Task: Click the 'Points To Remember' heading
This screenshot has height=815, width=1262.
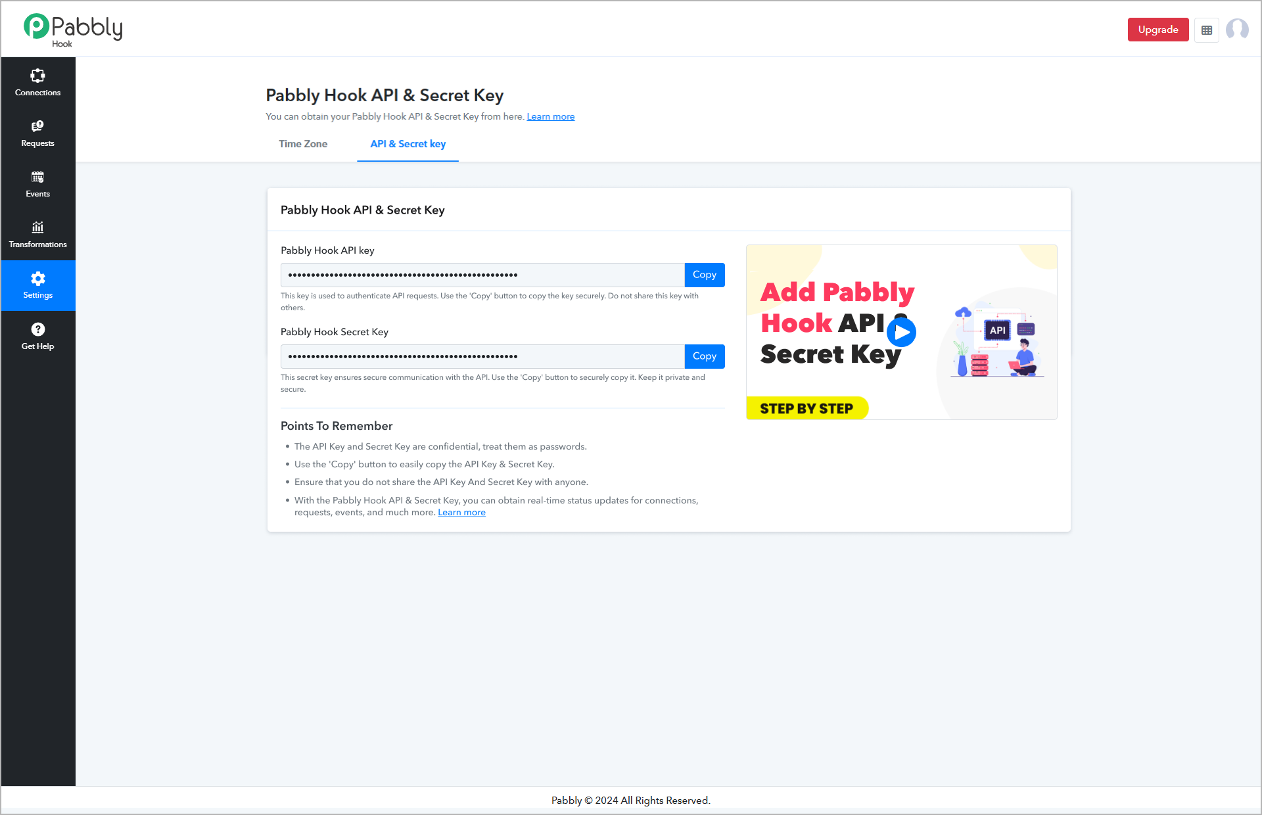Action: (337, 426)
